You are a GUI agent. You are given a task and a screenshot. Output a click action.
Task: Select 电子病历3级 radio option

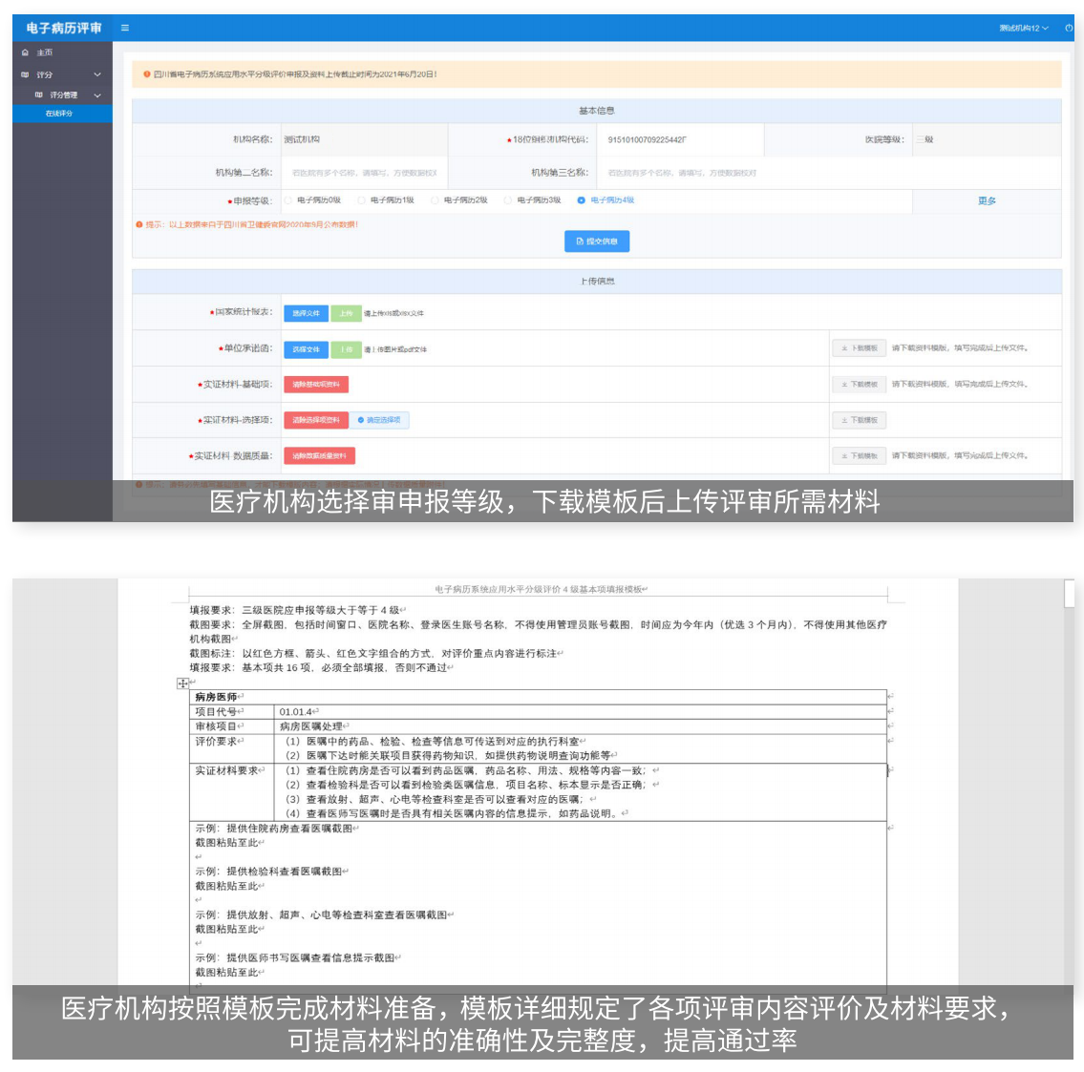coord(508,200)
